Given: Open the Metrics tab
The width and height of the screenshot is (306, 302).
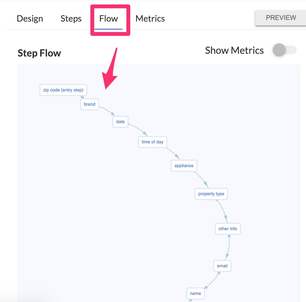Looking at the screenshot, I should pyautogui.click(x=150, y=19).
